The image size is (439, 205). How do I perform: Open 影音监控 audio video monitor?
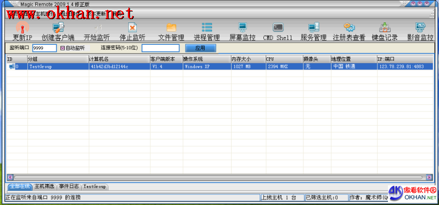[420, 27]
